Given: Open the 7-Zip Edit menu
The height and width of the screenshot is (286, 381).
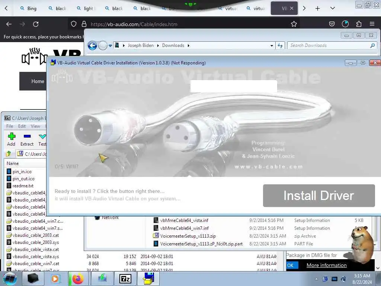Looking at the screenshot, I should pyautogui.click(x=22, y=126).
